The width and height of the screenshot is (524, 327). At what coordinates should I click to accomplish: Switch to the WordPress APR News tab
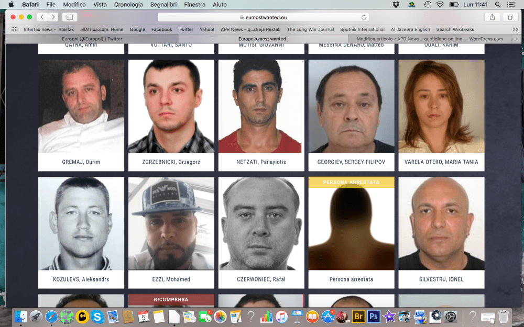(x=430, y=39)
